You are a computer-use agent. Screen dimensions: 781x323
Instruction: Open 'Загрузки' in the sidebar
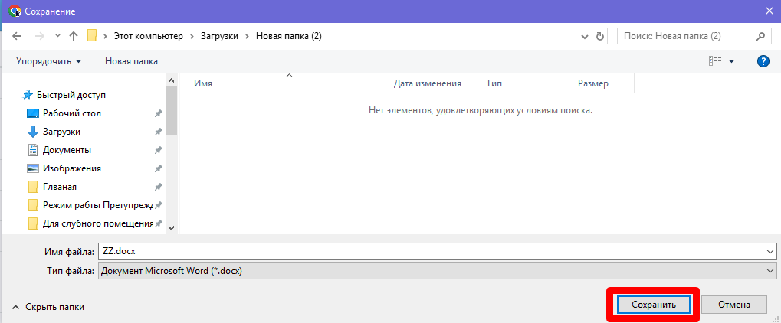point(62,132)
